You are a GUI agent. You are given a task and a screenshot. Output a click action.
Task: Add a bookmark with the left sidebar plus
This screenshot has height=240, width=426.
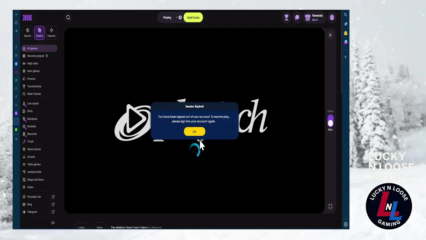pyautogui.click(x=16, y=139)
